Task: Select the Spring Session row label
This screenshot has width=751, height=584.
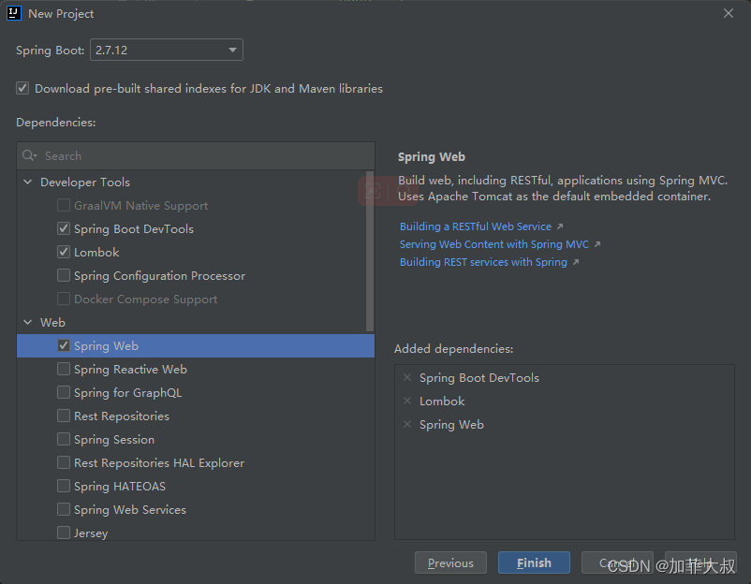Action: coord(114,440)
